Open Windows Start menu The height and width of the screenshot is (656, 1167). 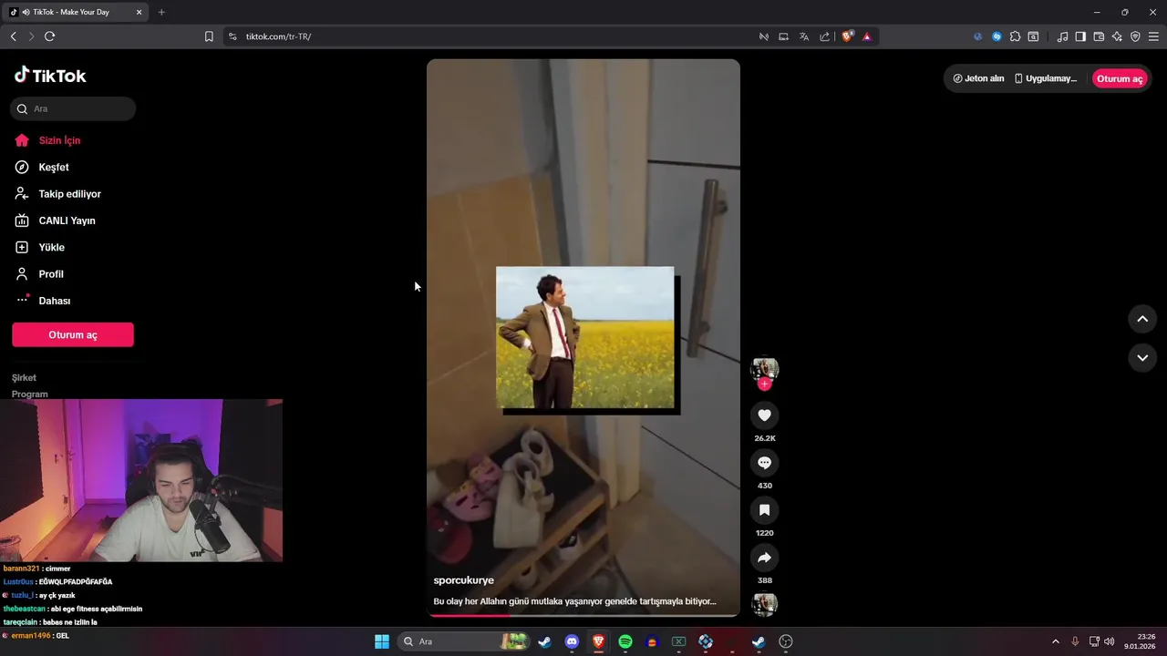click(x=382, y=641)
